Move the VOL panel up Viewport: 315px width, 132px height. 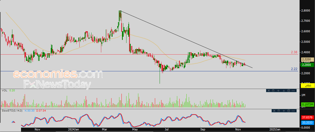coord(278,91)
